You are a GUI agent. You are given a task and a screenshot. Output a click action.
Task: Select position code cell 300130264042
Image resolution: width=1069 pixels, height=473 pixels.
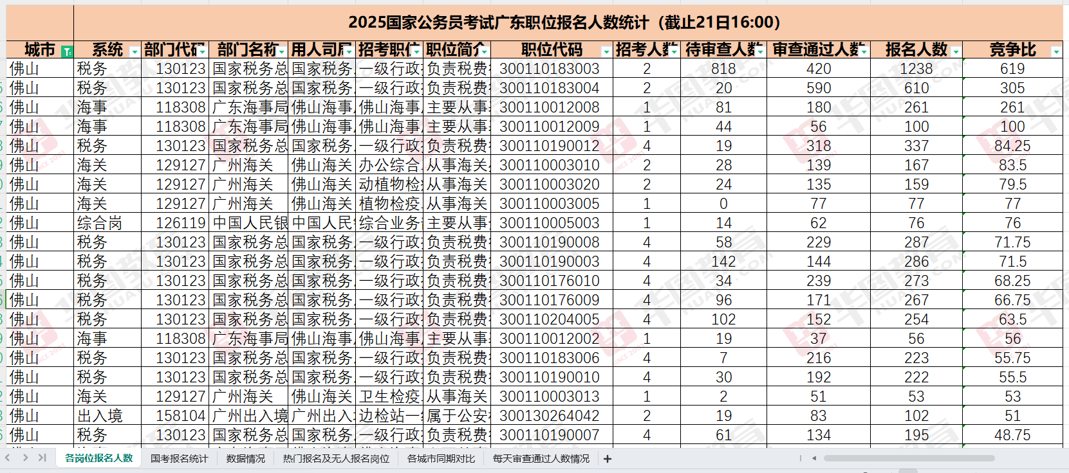point(552,416)
